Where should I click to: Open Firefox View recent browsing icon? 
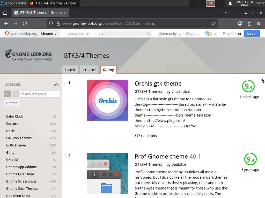click(x=5, y=13)
